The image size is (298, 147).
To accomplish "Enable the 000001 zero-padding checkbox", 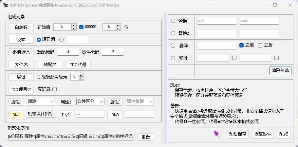I will pos(82,27).
